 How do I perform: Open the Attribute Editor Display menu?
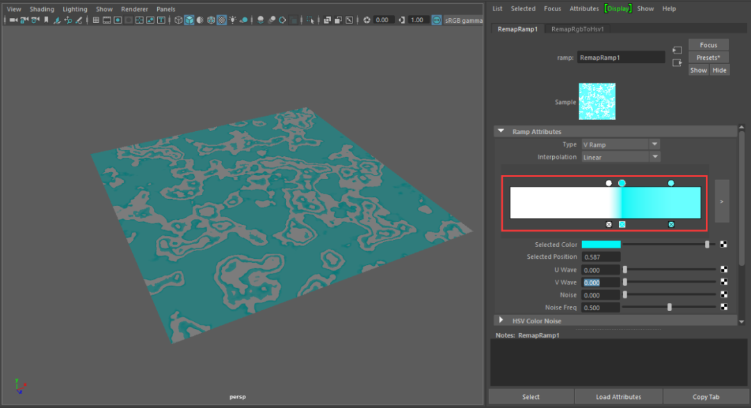pyautogui.click(x=618, y=8)
